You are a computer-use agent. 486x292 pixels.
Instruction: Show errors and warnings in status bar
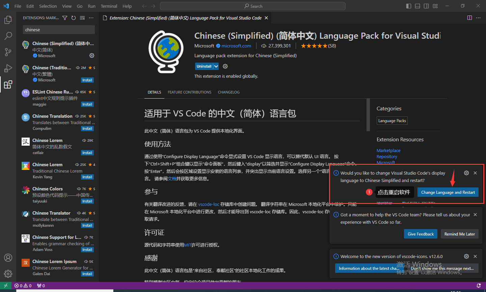pyautogui.click(x=23, y=286)
